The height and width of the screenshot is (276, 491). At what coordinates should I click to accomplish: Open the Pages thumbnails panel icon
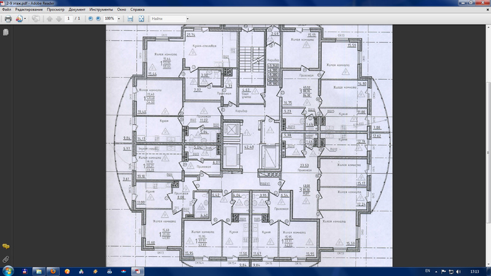(6, 32)
